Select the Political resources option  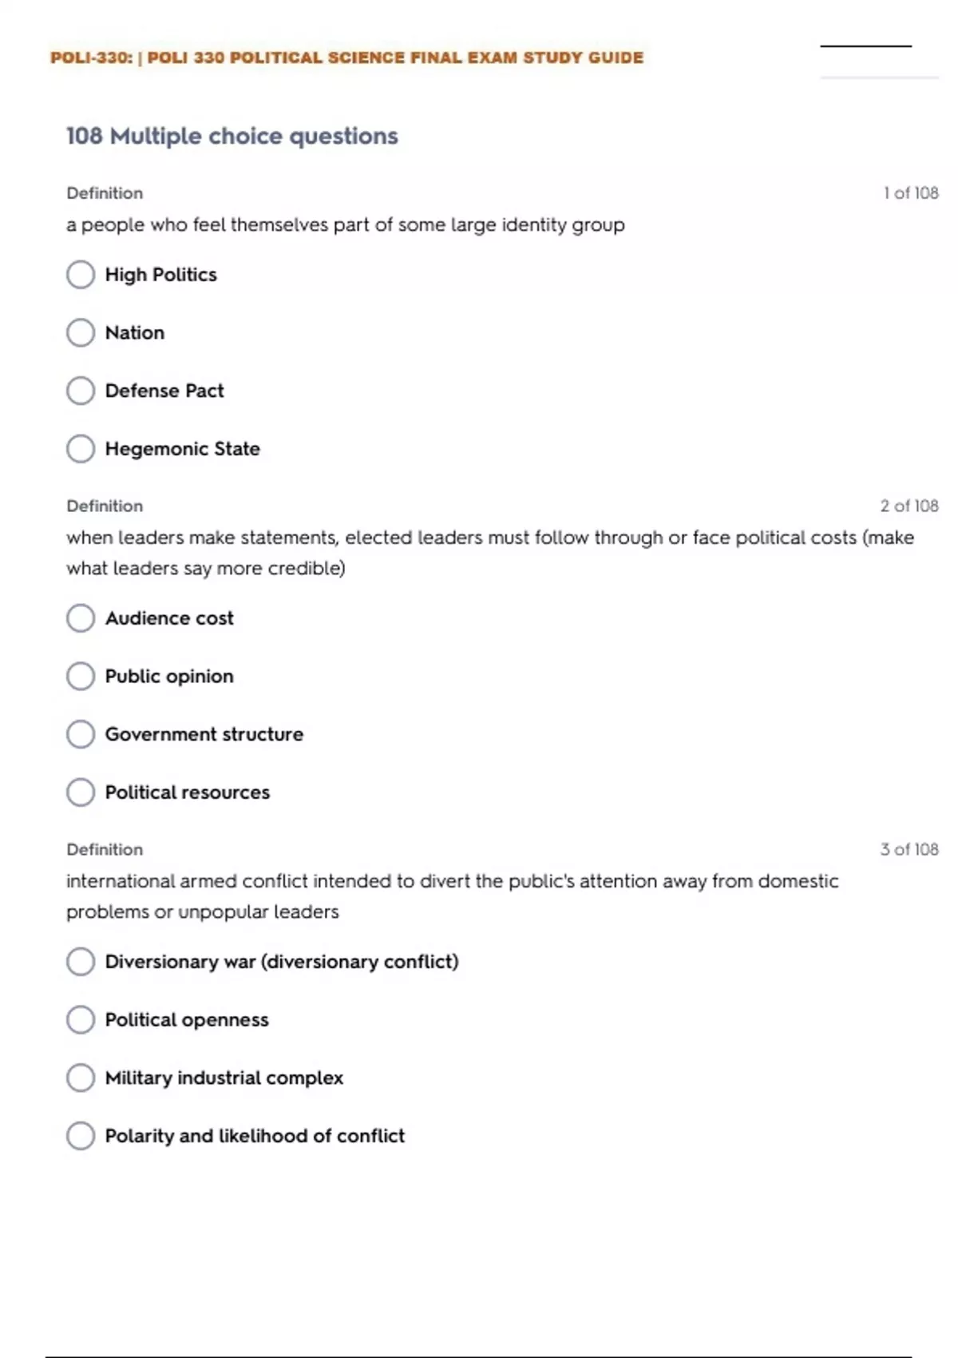pyautogui.click(x=81, y=792)
